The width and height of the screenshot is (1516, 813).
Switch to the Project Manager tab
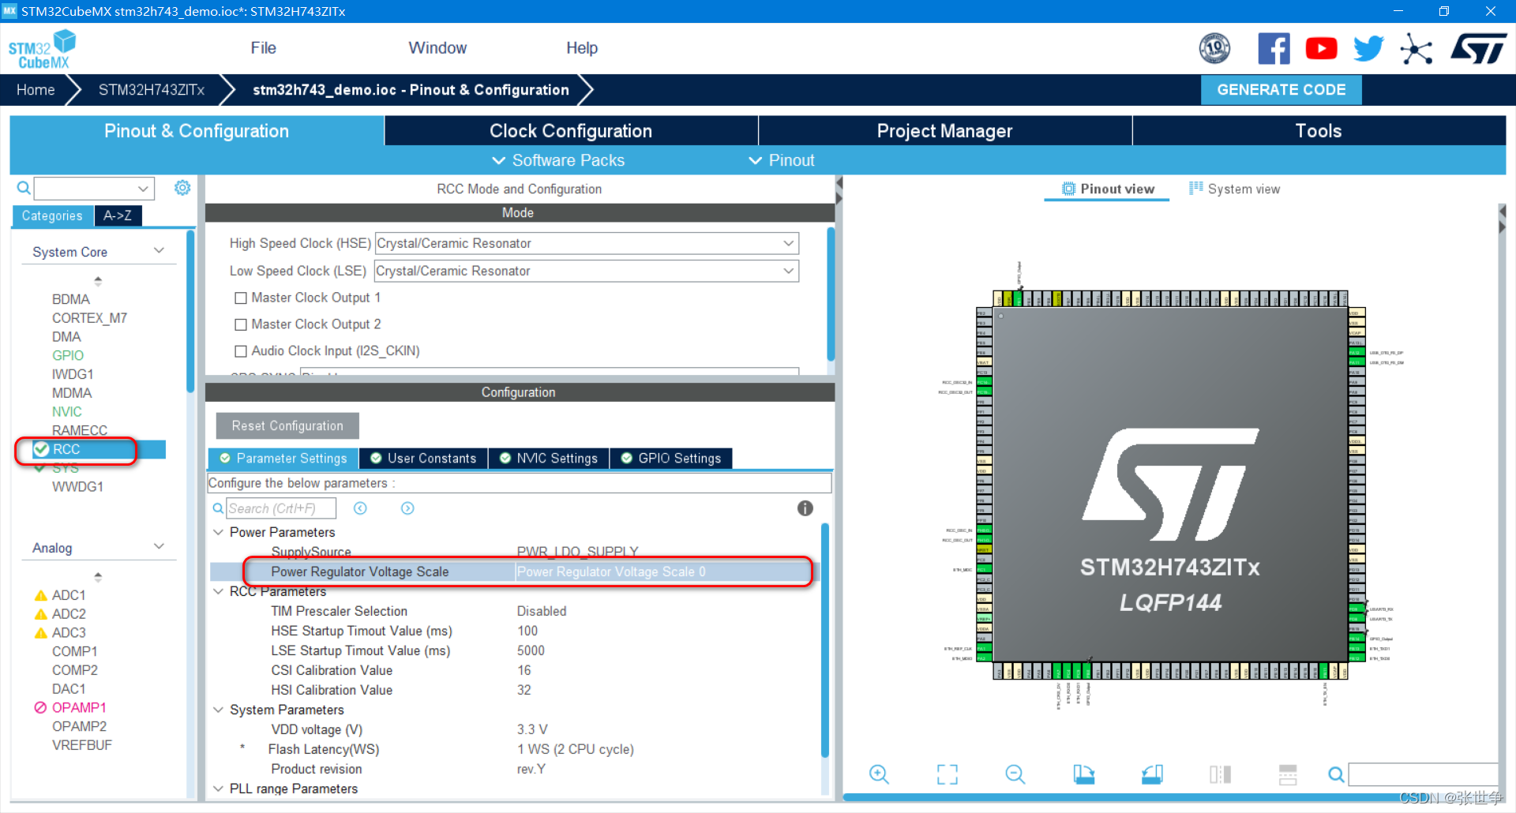tap(944, 131)
